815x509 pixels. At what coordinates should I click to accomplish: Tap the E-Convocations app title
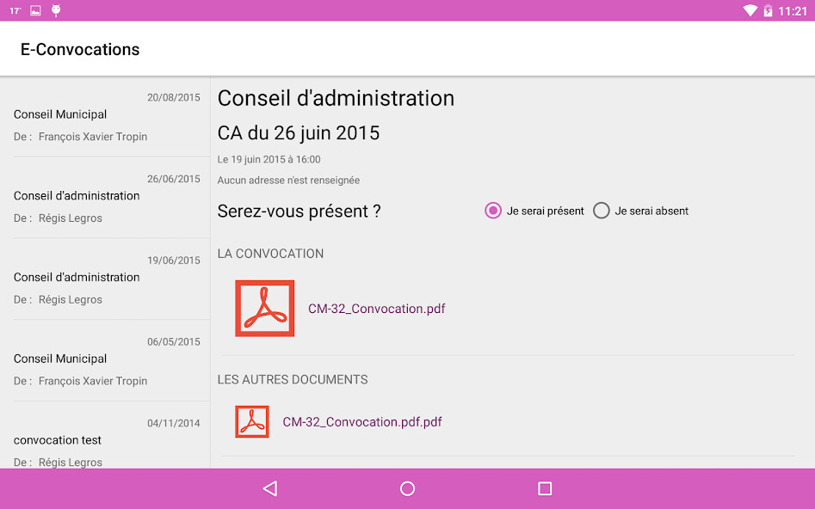[x=79, y=49]
